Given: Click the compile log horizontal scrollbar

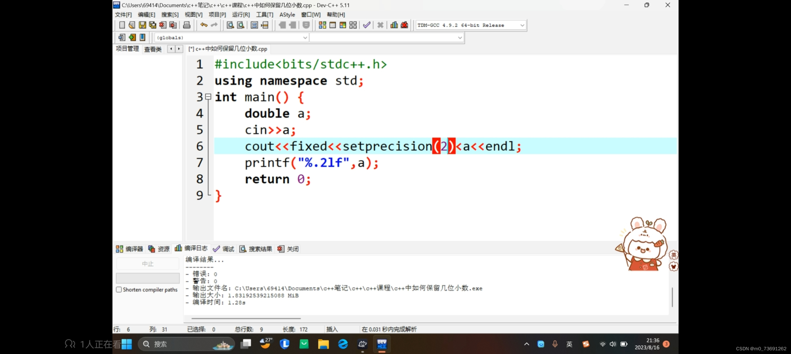Looking at the screenshot, I should click(246, 319).
